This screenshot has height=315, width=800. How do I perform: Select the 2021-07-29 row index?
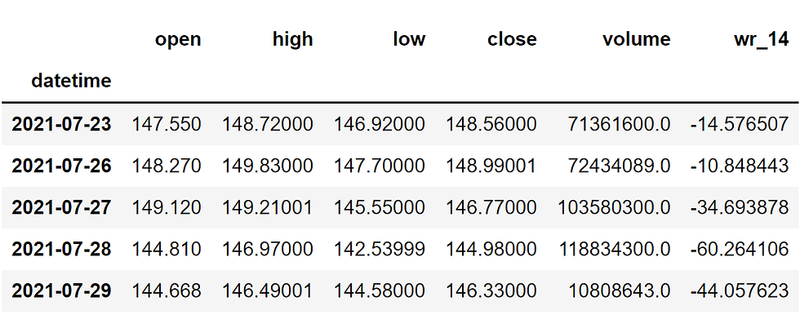pyautogui.click(x=61, y=291)
